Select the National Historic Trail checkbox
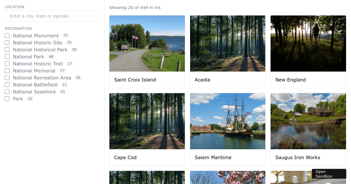This screenshot has height=184, width=351. [7, 64]
